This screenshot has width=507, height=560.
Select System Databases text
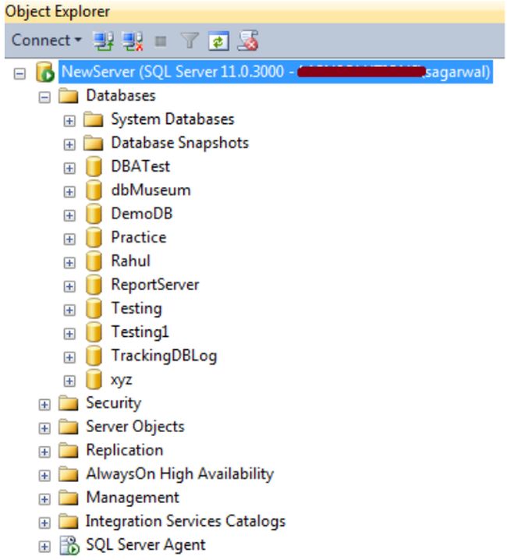tap(172, 119)
